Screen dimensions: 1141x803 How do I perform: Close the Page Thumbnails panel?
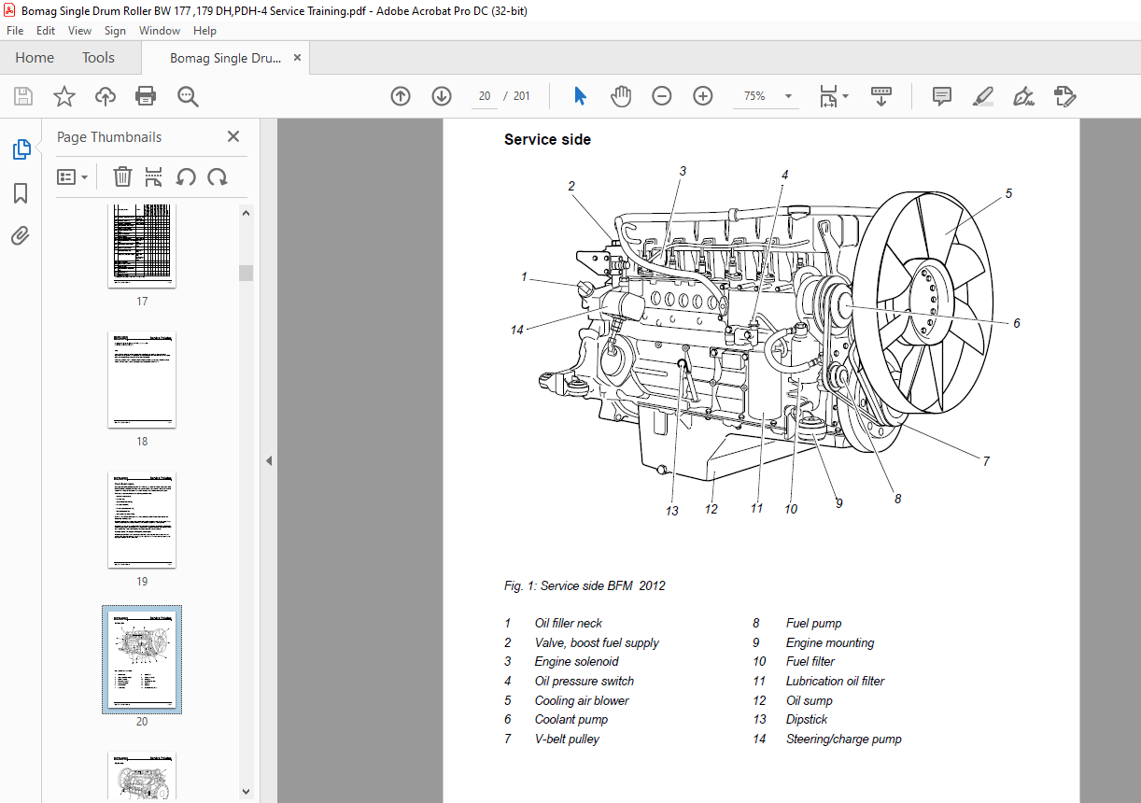point(233,136)
